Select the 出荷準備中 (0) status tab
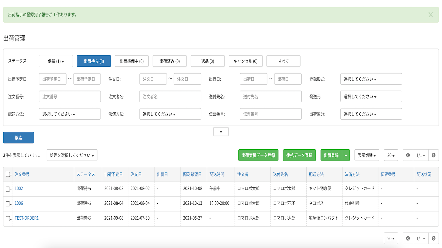This screenshot has height=248, width=442. [x=132, y=61]
